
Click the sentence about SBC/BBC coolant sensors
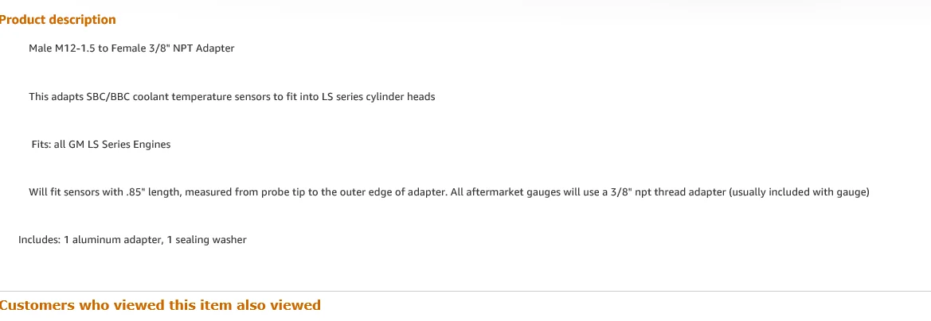click(x=232, y=97)
